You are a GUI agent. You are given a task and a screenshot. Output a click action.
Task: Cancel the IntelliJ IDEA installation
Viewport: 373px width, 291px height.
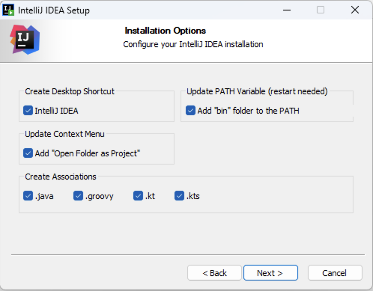pos(335,273)
